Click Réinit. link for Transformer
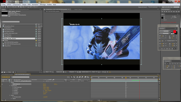Image resolution: width=181 pixels, height=102 pixels. click(x=45, y=86)
